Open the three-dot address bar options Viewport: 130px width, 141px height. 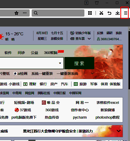25,13
